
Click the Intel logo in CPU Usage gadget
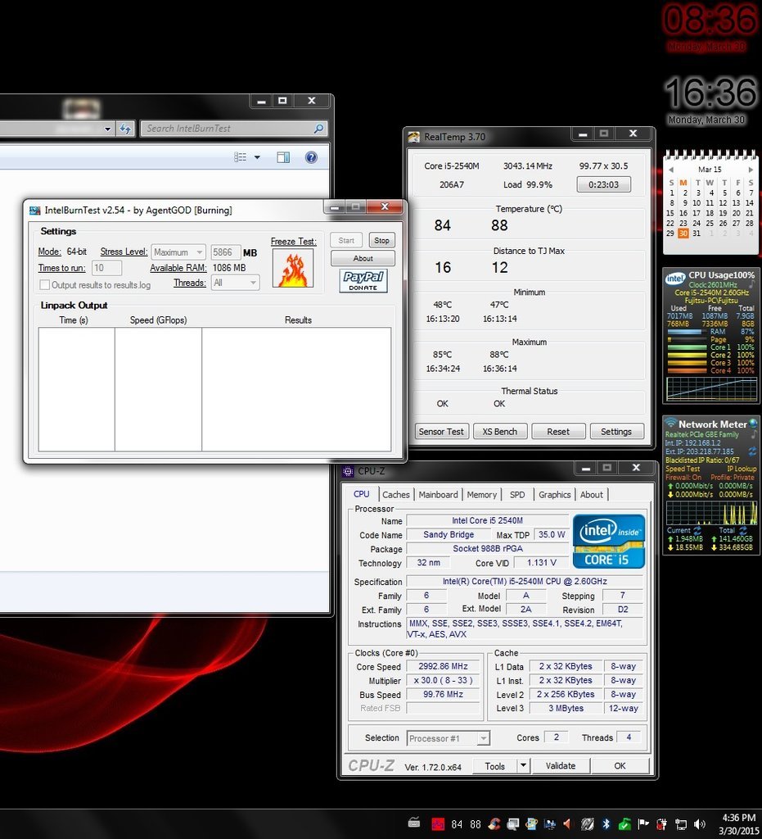[x=675, y=278]
